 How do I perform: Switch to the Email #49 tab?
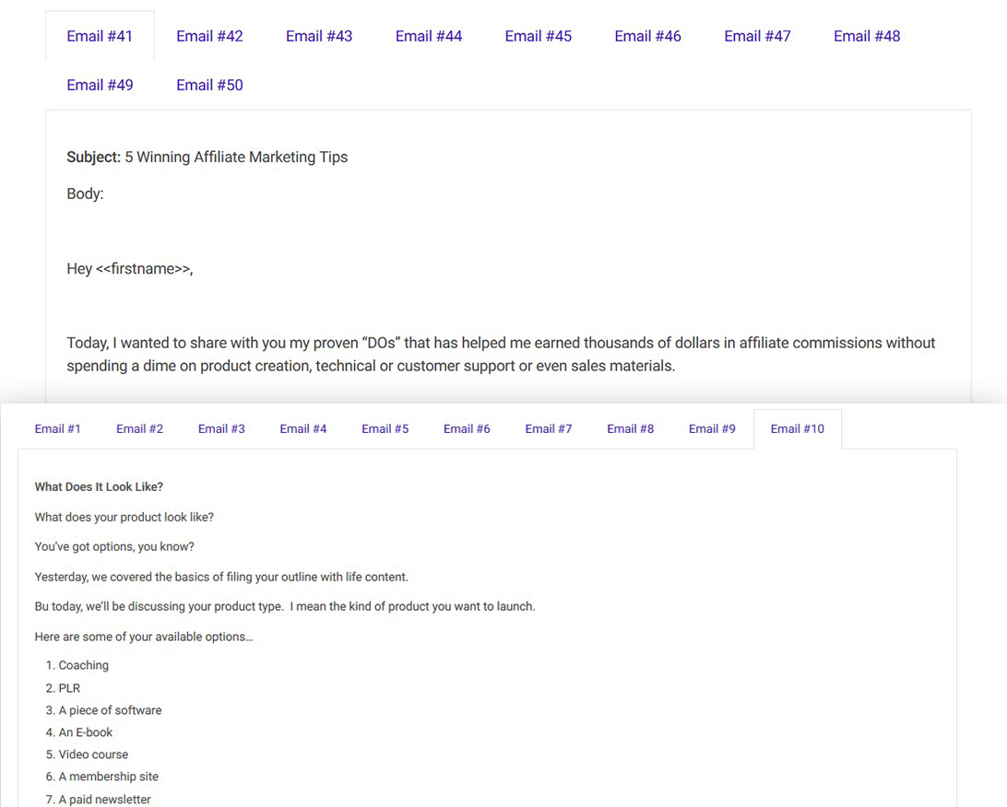pyautogui.click(x=100, y=86)
